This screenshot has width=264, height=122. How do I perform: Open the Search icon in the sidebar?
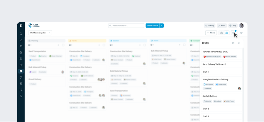pos(21,34)
